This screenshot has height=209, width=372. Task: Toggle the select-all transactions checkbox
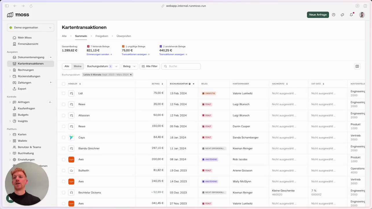pyautogui.click(x=64, y=84)
